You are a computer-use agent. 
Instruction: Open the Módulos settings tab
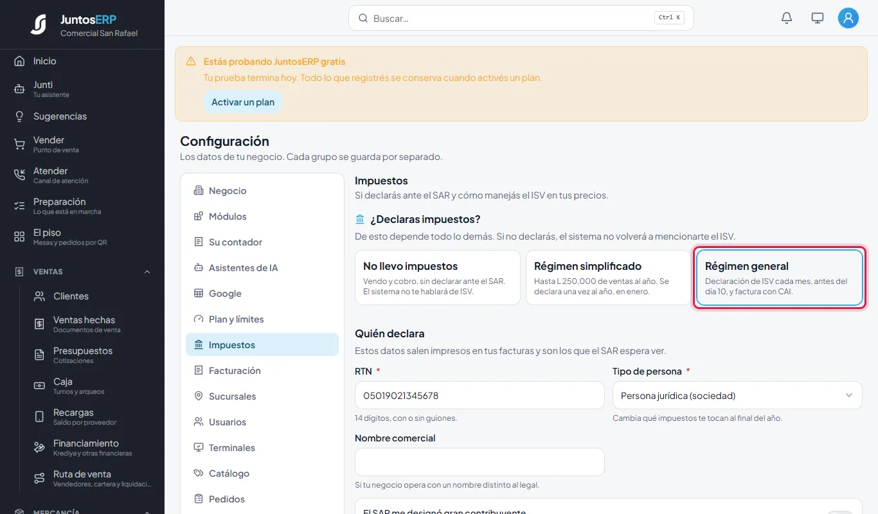pos(262,217)
